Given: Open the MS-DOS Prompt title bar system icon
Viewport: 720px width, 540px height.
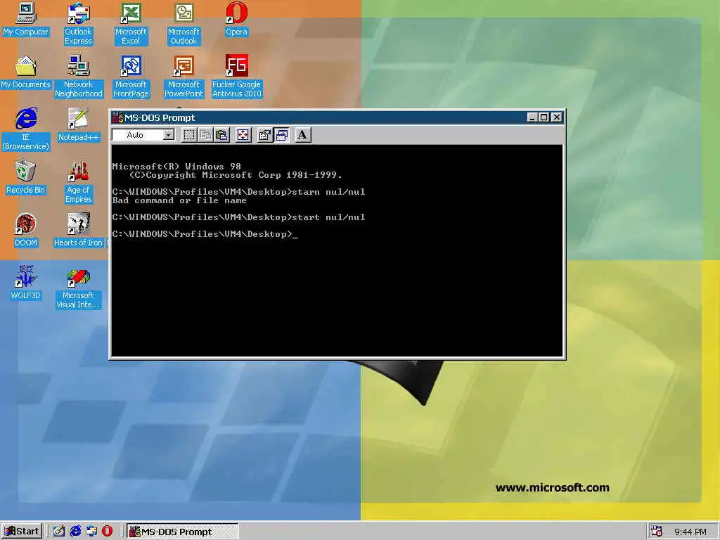Looking at the screenshot, I should [118, 117].
